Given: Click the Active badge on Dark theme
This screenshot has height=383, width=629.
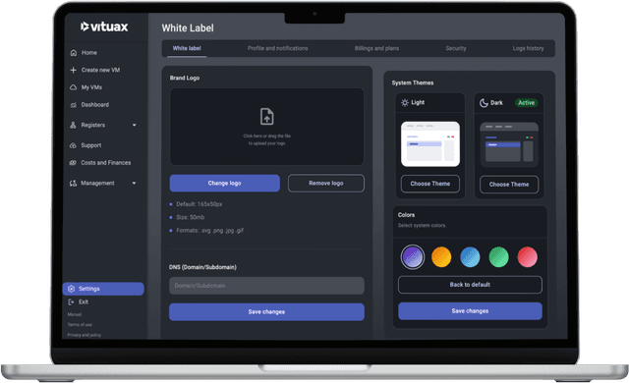Looking at the screenshot, I should [x=527, y=103].
